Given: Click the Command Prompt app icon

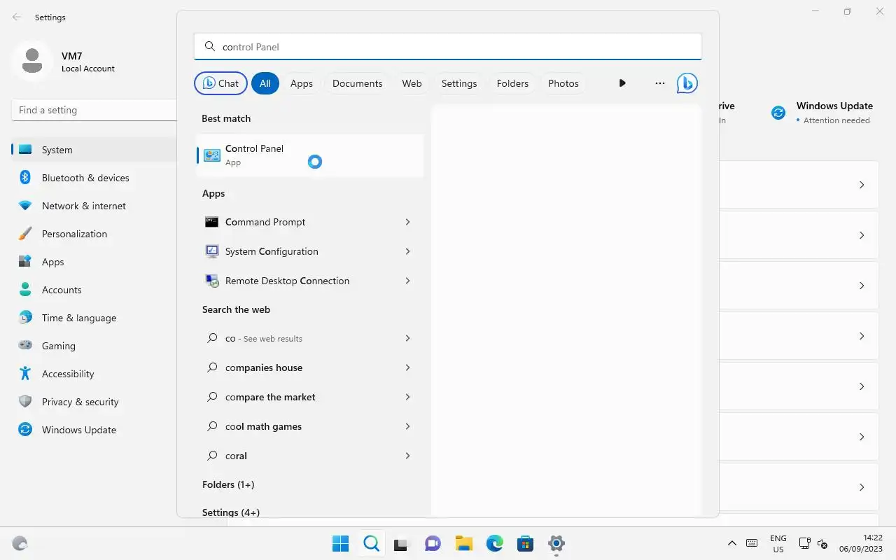Looking at the screenshot, I should [211, 222].
